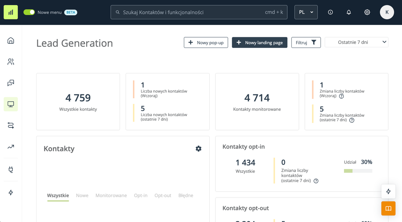
Task: Select the monitor Lead Generation sidebar icon
Action: (11, 104)
